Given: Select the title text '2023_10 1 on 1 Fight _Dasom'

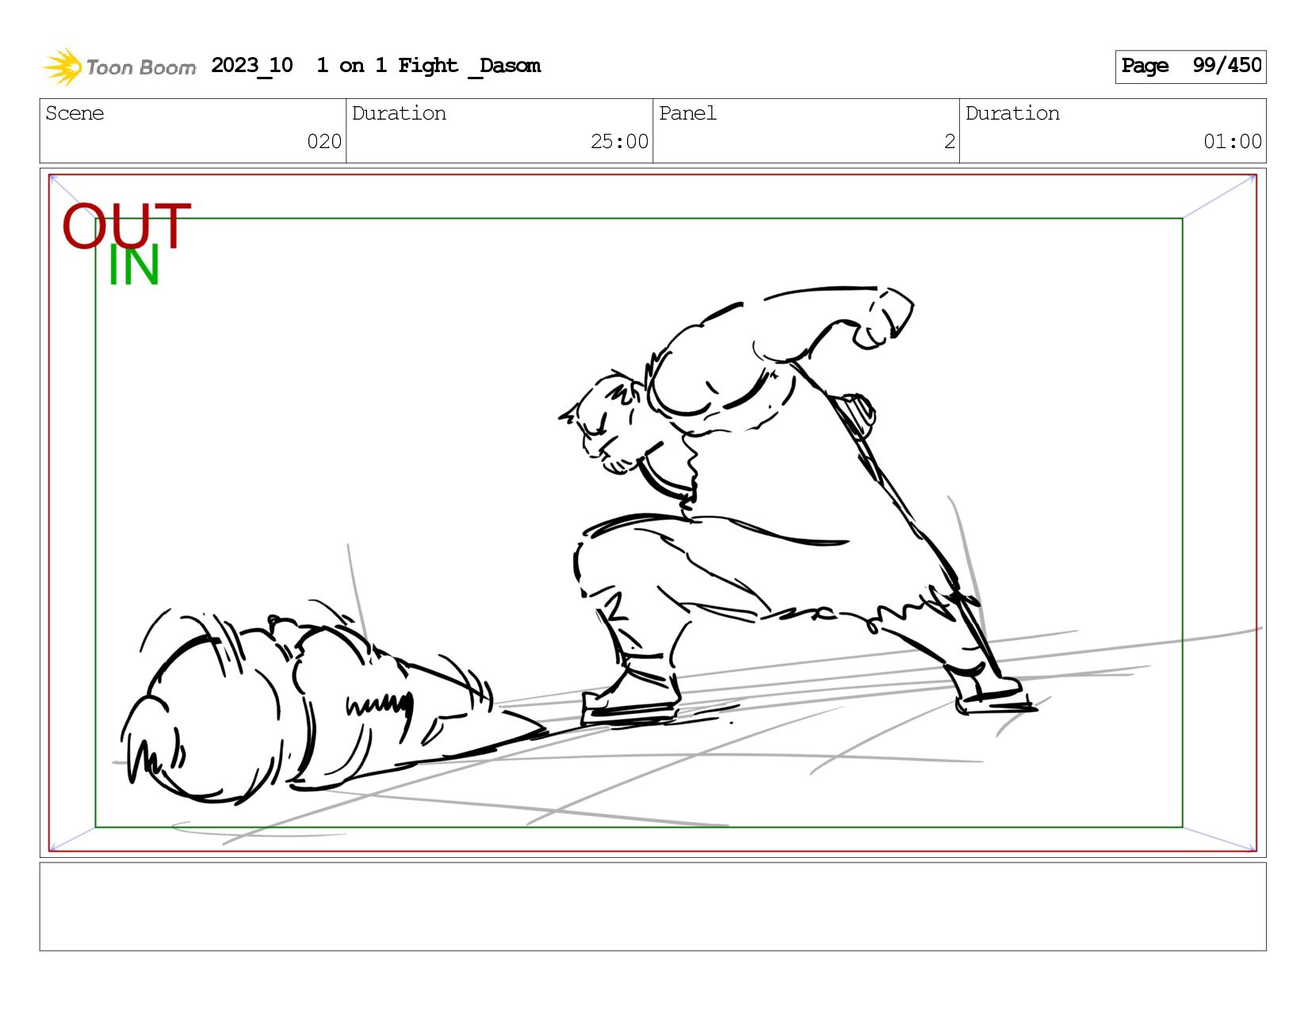Looking at the screenshot, I should point(376,66).
